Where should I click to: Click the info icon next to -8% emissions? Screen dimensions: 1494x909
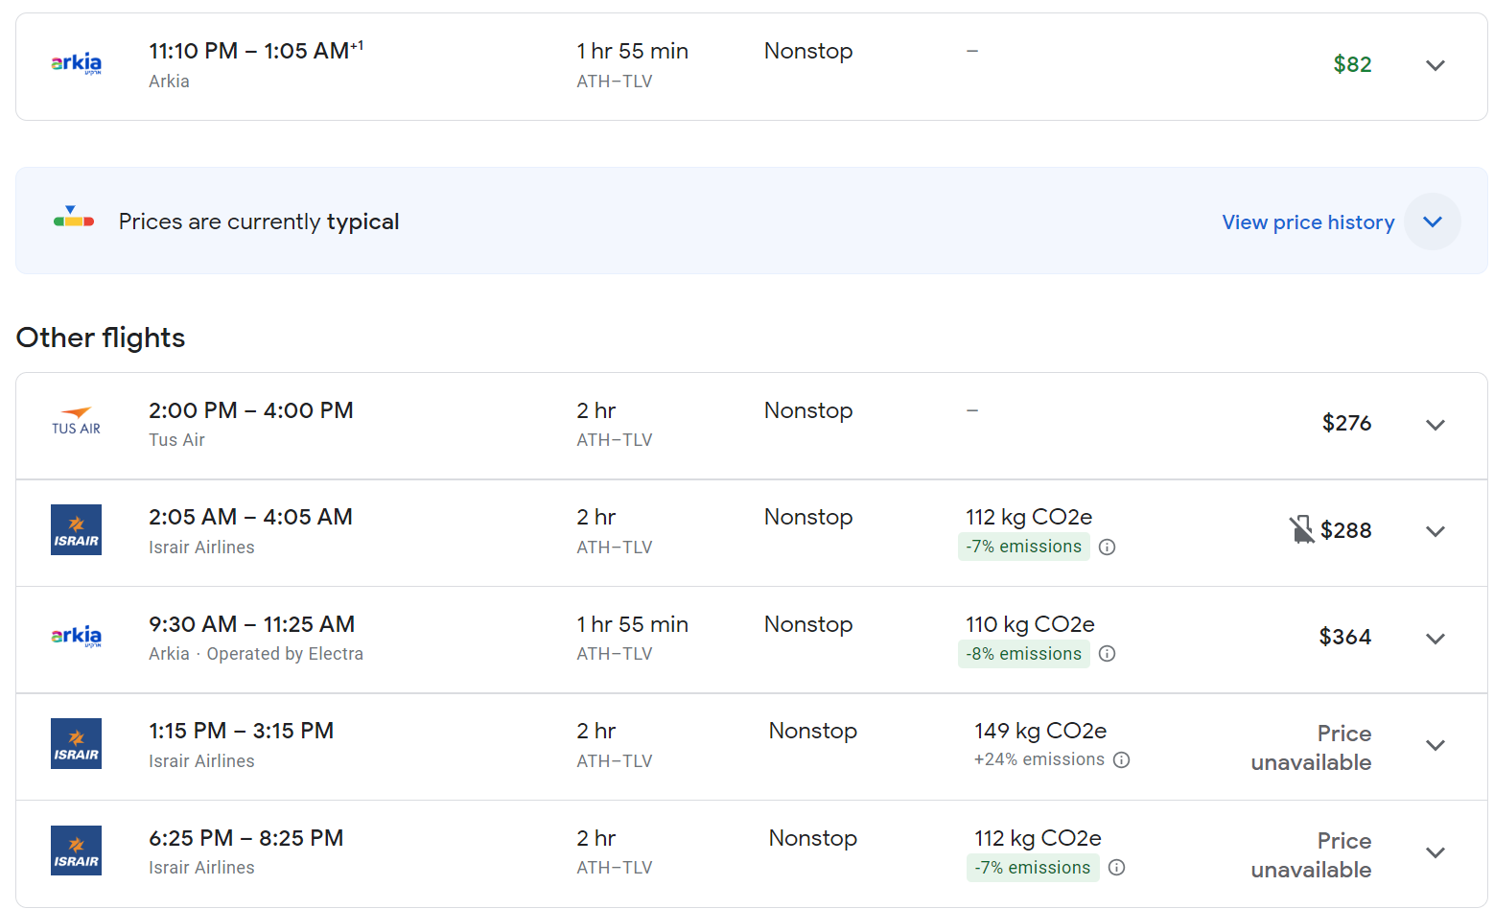coord(1107,654)
